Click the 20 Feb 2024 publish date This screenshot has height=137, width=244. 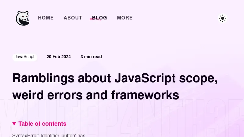tap(59, 57)
